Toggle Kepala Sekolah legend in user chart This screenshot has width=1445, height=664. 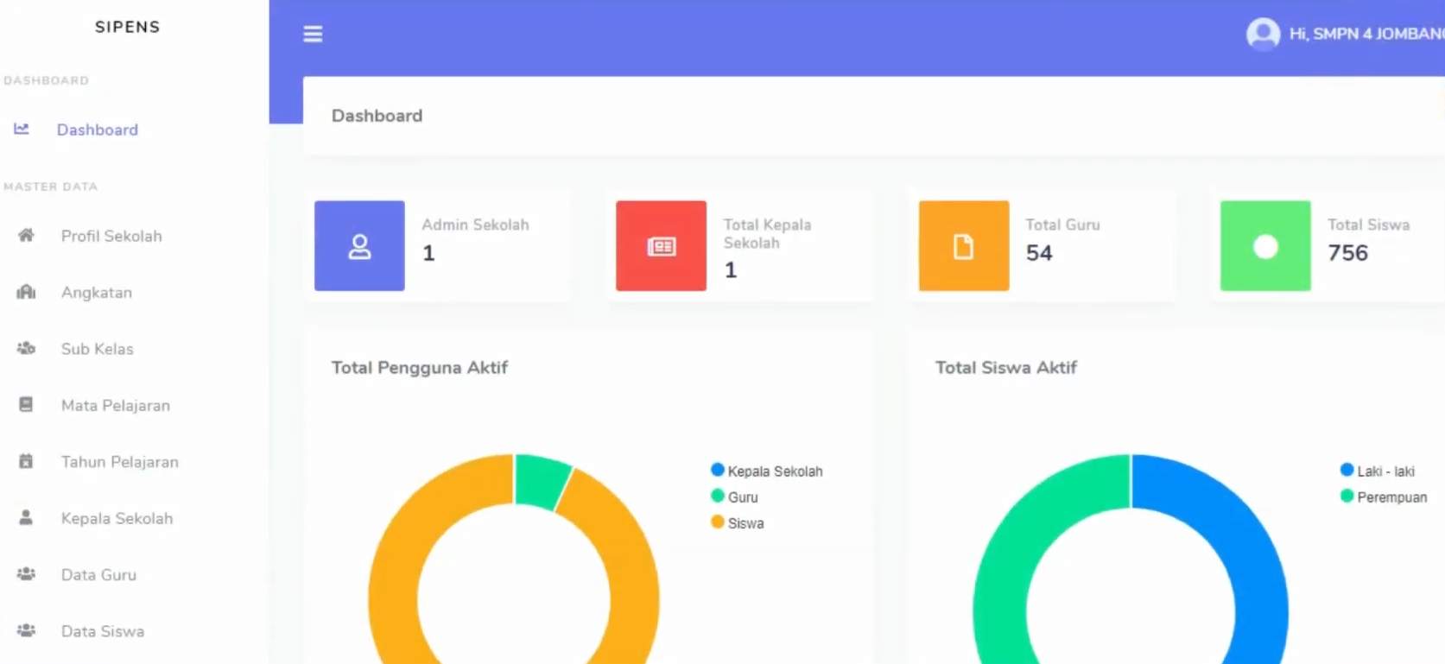pyautogui.click(x=766, y=471)
